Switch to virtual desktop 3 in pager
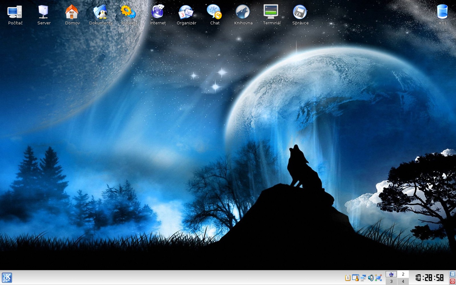Viewport: 456px width, 285px height. (x=391, y=281)
